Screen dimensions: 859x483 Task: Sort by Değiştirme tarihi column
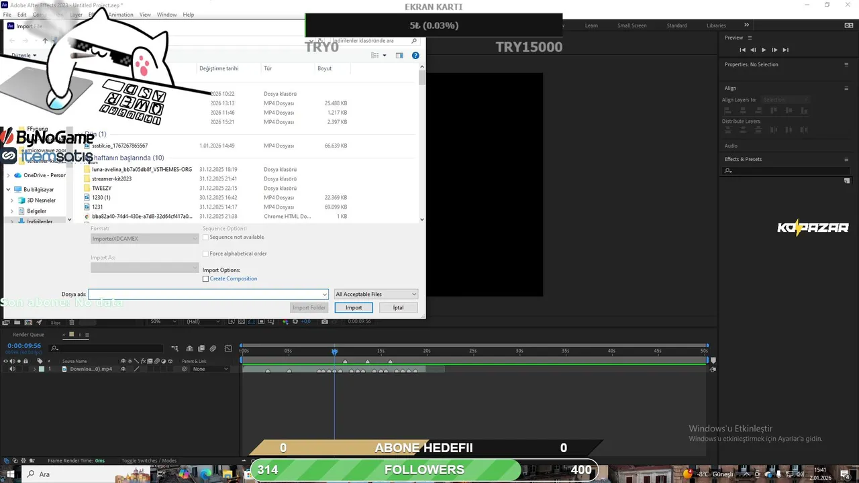[x=219, y=68]
